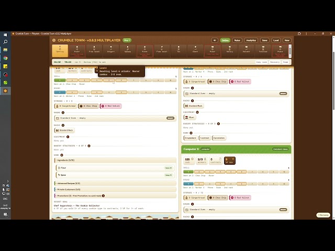Open Equipment info icon above the Mixer chip
The width and height of the screenshot is (335, 251).
pos(197,112)
